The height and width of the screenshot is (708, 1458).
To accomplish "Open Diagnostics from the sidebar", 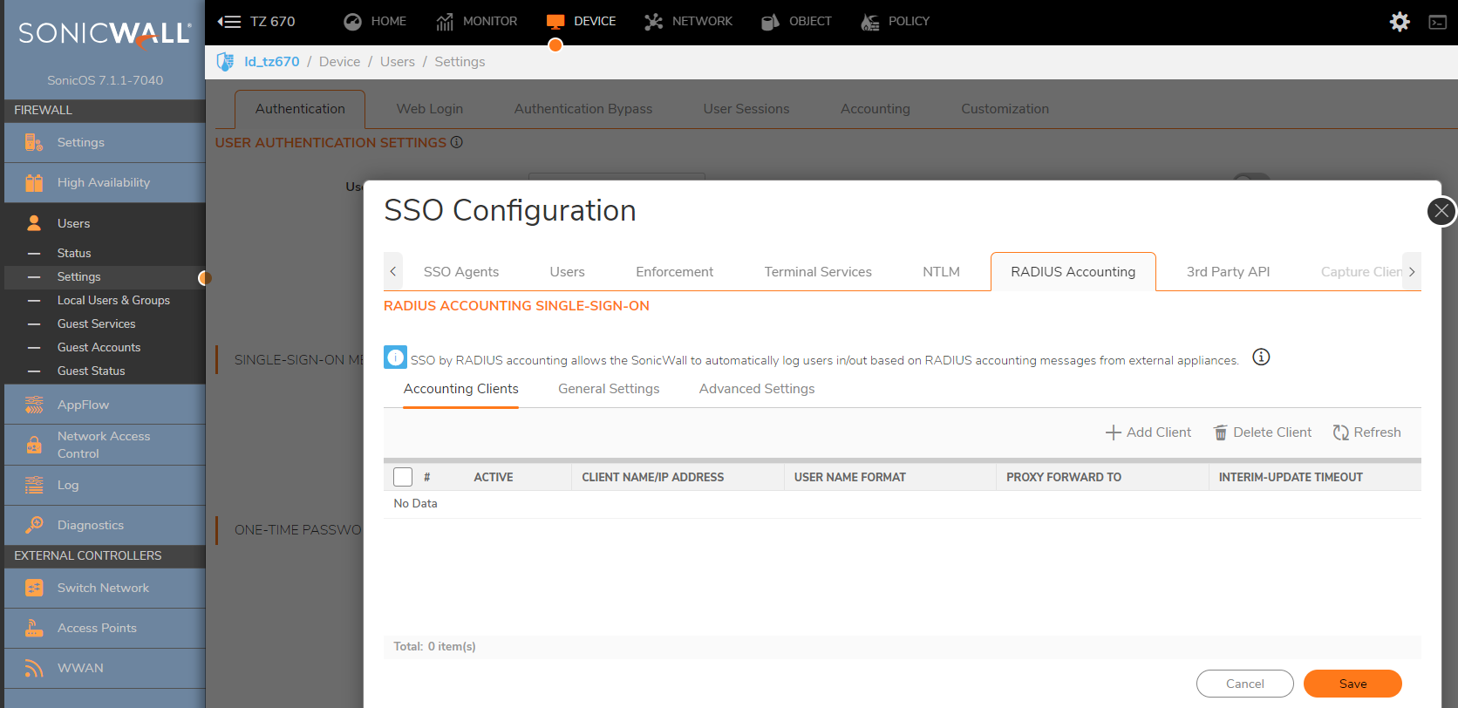I will pos(90,525).
